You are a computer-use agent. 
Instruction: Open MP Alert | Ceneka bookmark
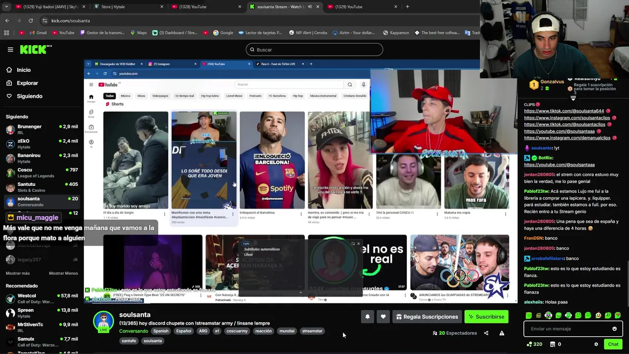pyautogui.click(x=308, y=33)
